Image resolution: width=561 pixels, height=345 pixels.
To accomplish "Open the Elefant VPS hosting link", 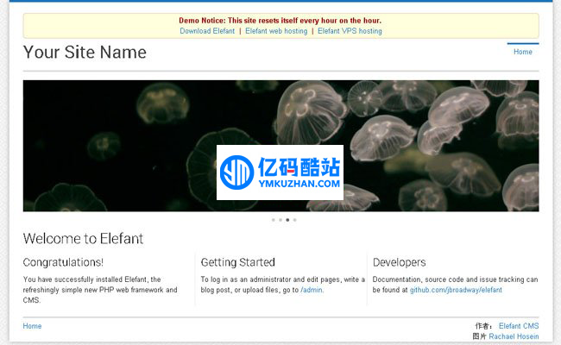I will 350,31.
